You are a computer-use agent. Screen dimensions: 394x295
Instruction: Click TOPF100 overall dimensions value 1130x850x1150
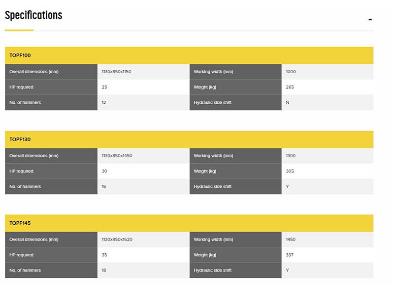click(x=116, y=72)
